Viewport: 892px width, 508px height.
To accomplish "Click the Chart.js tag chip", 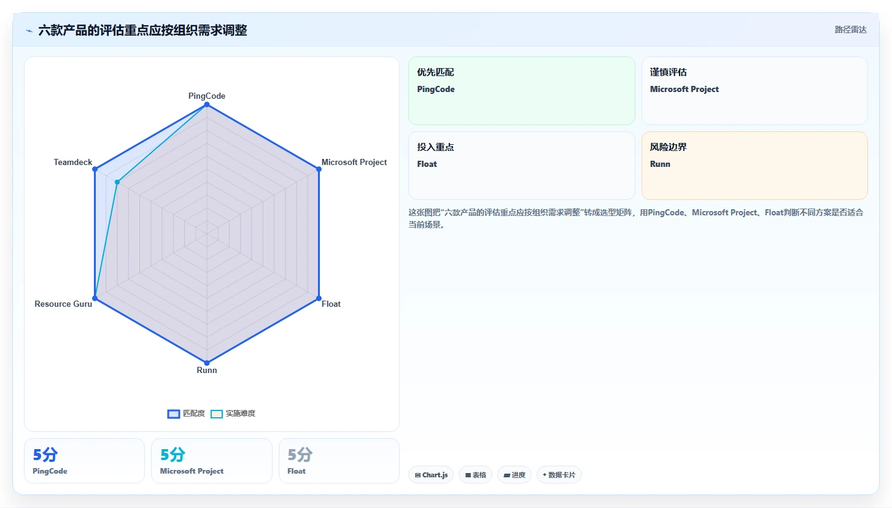I will [431, 475].
